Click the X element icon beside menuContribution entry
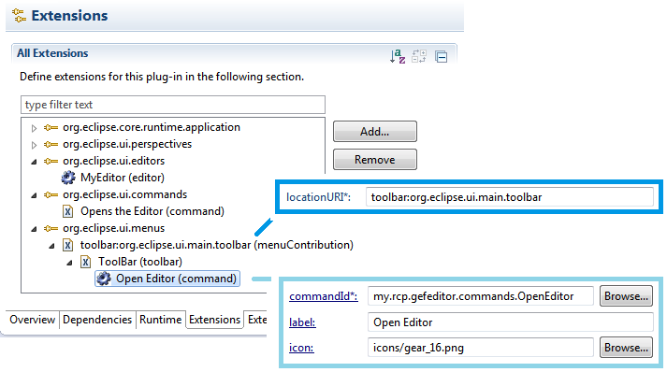 coord(67,245)
